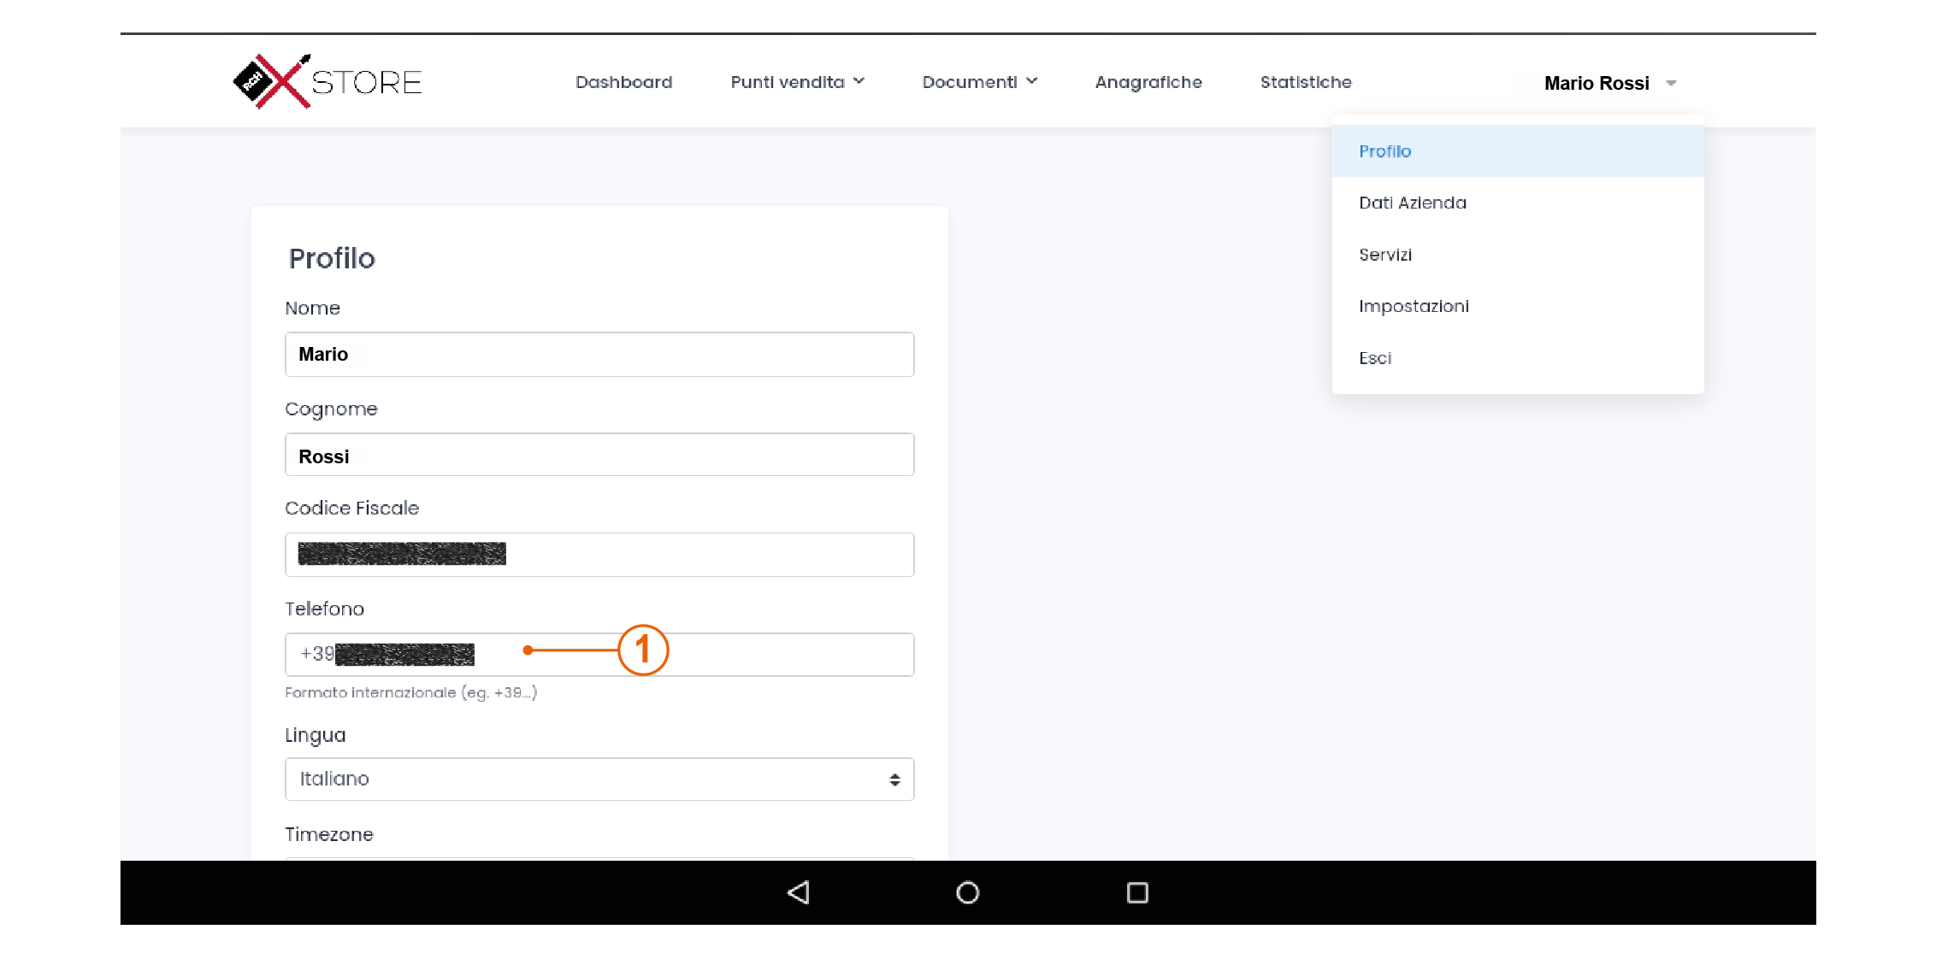Open the Punti vendita dropdown menu
Viewport: 1936px width, 959px height.
click(x=797, y=82)
